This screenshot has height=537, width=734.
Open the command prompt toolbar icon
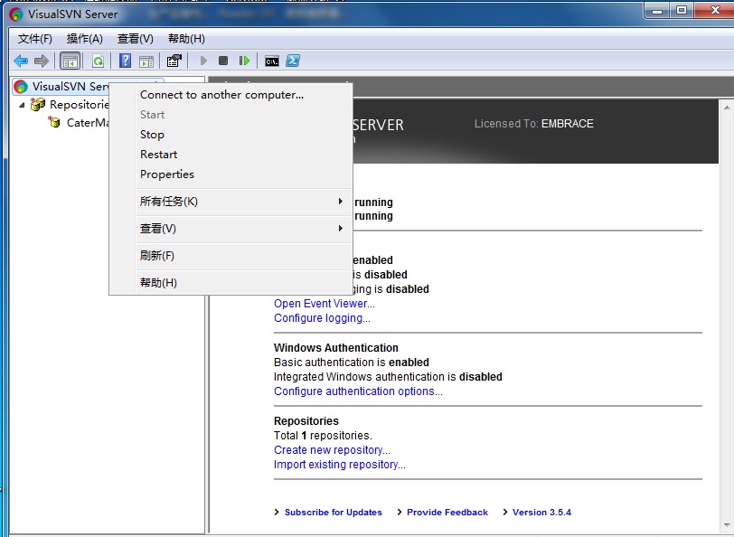(272, 61)
